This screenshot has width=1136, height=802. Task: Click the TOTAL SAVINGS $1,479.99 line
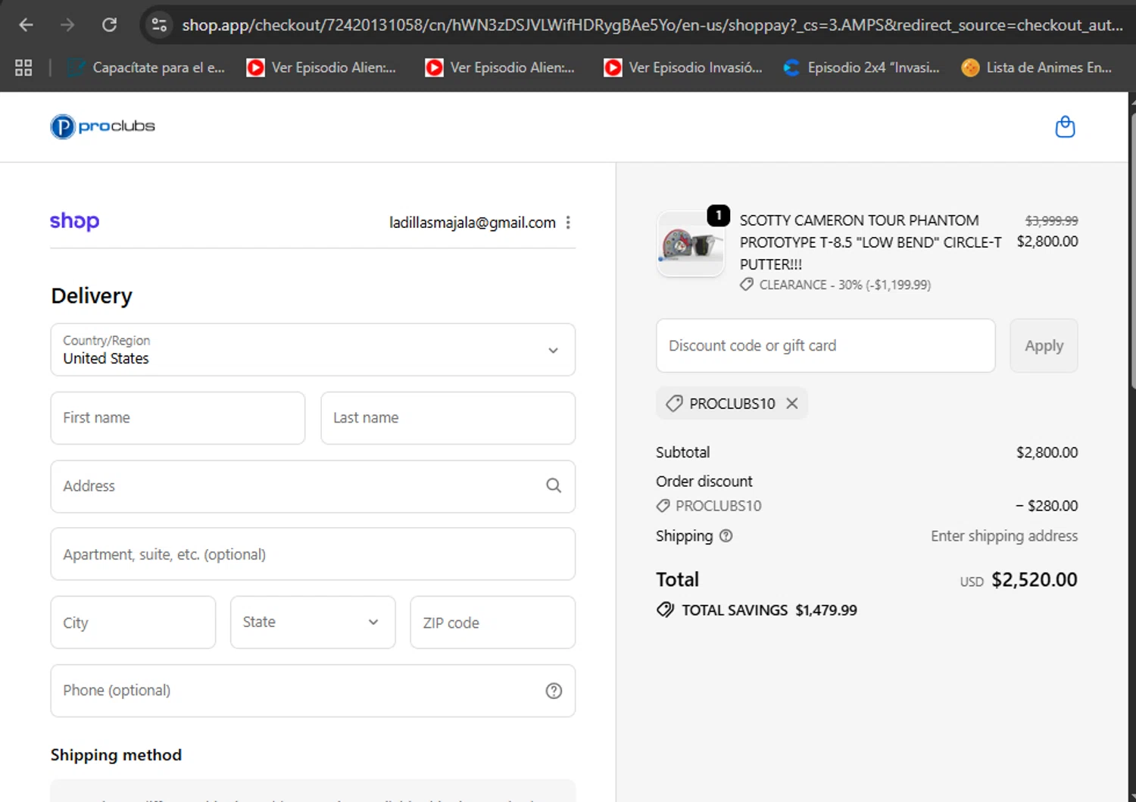[757, 610]
